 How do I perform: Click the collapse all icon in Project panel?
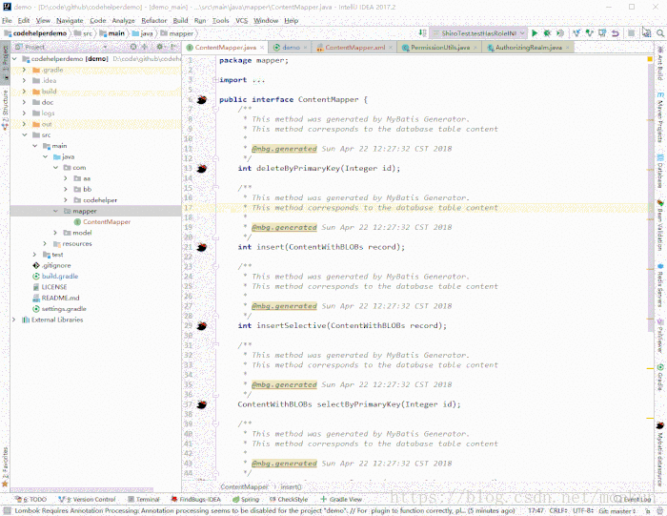pyautogui.click(x=145, y=47)
